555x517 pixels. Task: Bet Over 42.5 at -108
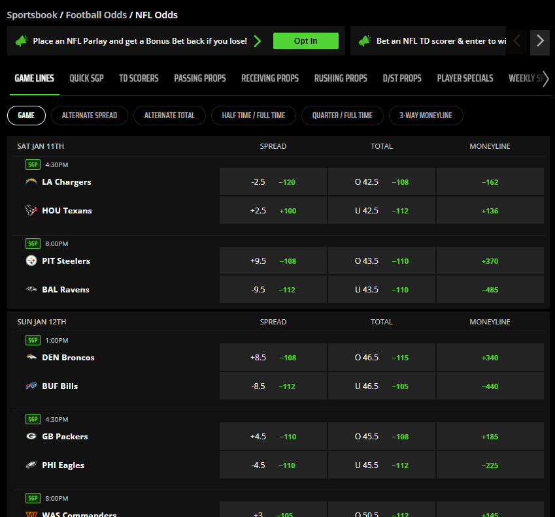(x=382, y=182)
